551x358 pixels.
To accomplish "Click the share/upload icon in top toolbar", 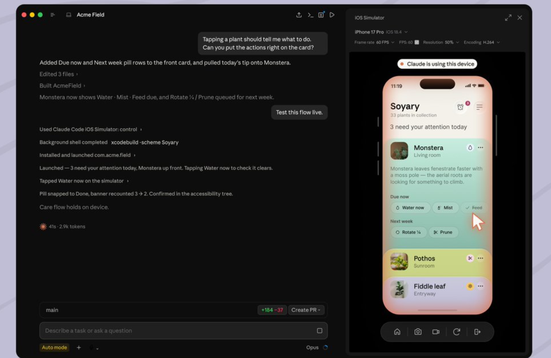I will pos(299,15).
